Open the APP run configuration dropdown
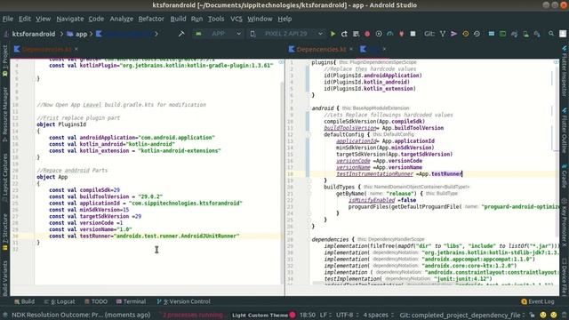The width and height of the screenshot is (569, 320). point(219,34)
